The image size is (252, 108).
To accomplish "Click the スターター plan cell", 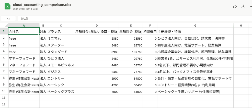I will coord(61,45).
